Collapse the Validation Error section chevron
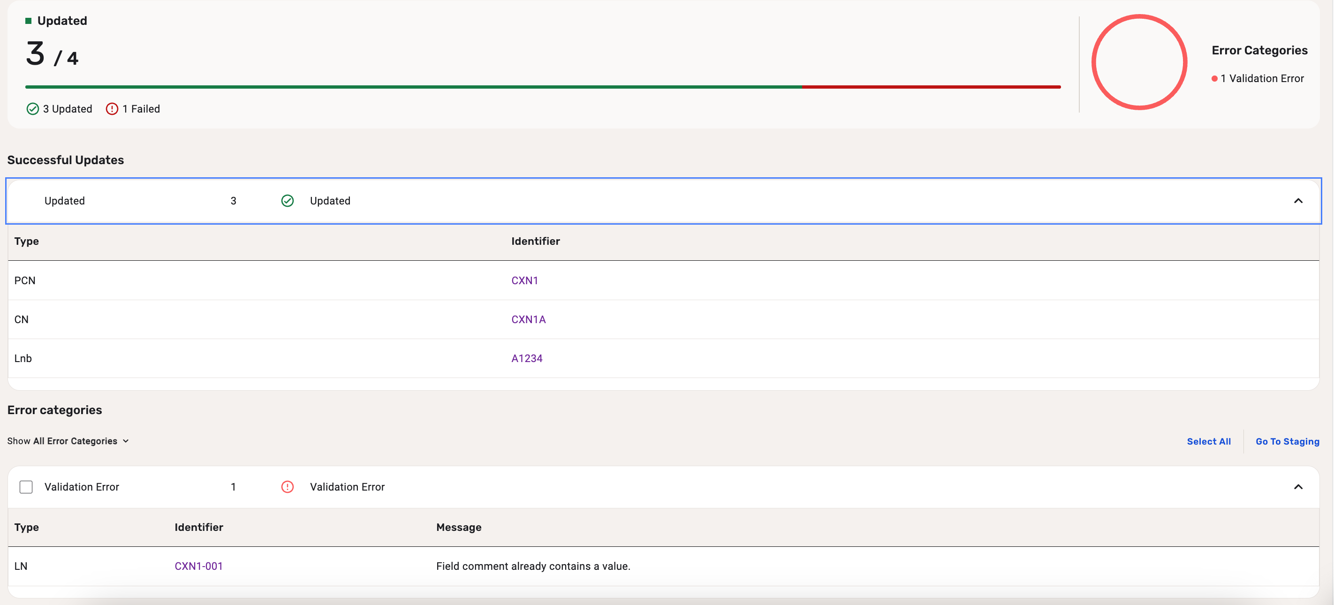Viewport: 1334px width, 605px height. [x=1298, y=487]
